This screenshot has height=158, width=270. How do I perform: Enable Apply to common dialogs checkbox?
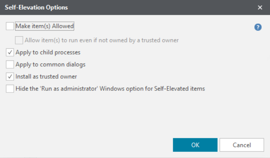coord(10,65)
